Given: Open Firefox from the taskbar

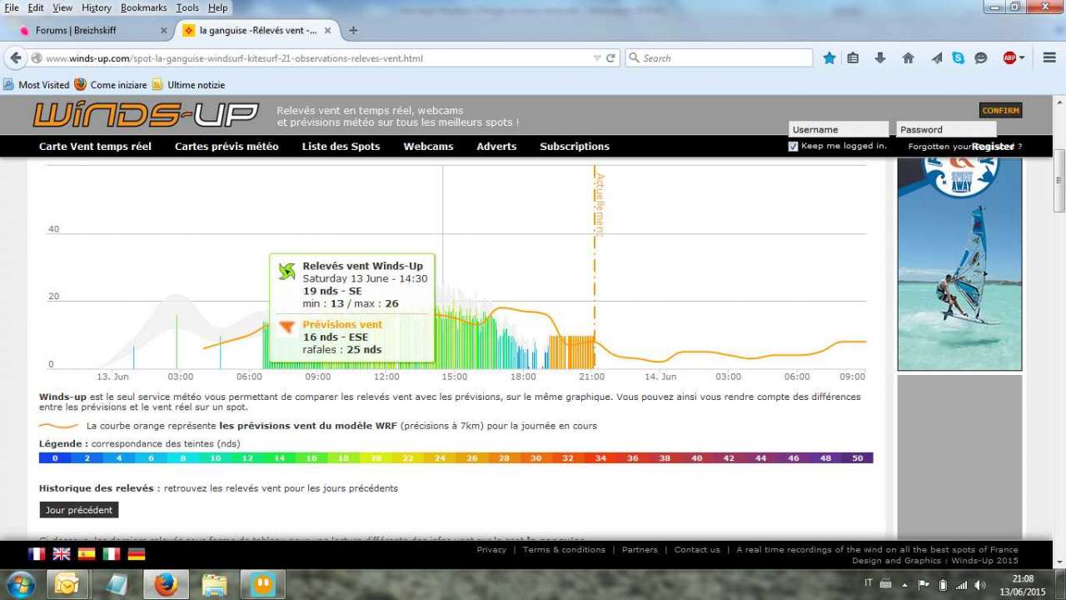Looking at the screenshot, I should pos(166,584).
